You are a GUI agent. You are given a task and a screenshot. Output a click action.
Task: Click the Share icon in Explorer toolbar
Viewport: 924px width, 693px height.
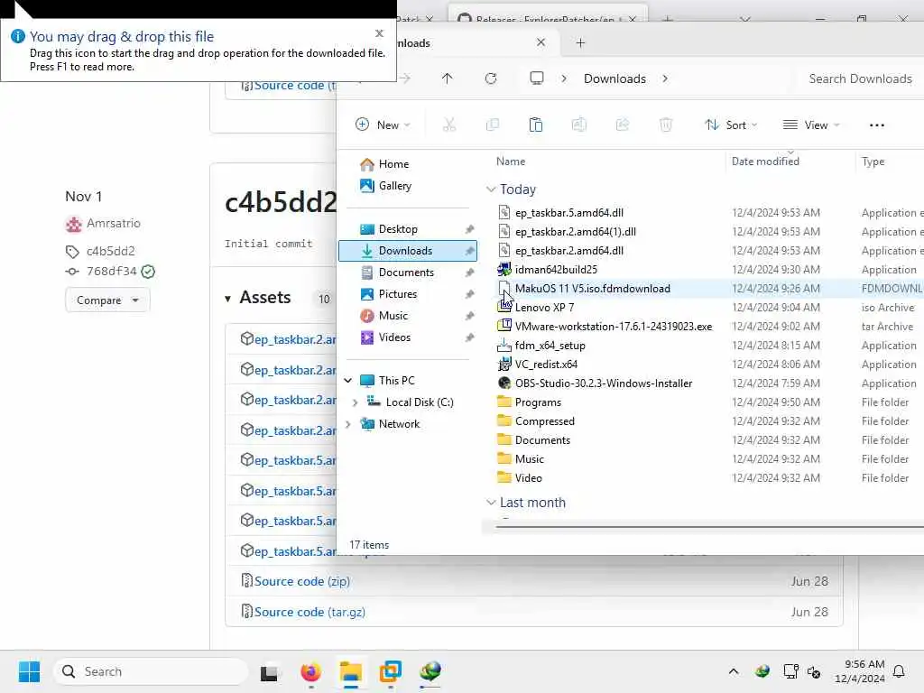click(x=623, y=125)
